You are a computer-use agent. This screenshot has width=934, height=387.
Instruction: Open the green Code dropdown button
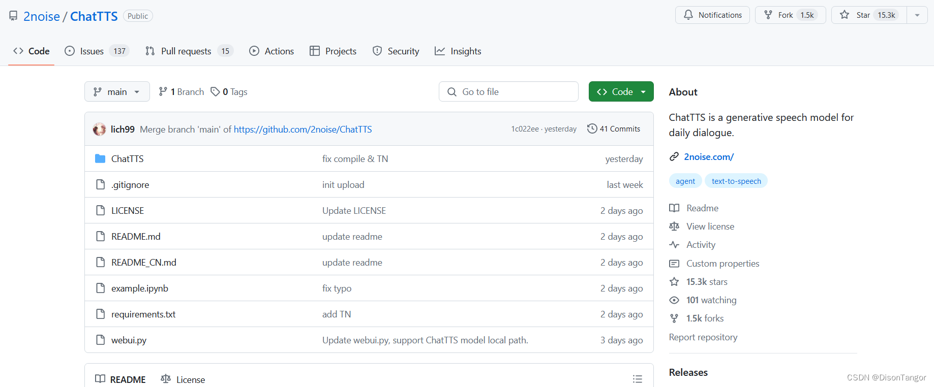click(x=621, y=91)
